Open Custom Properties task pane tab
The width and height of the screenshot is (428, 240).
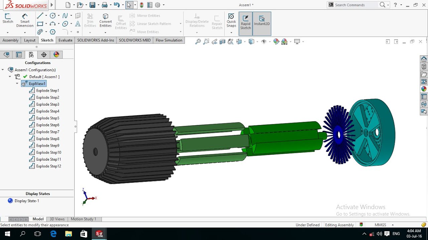(424, 97)
